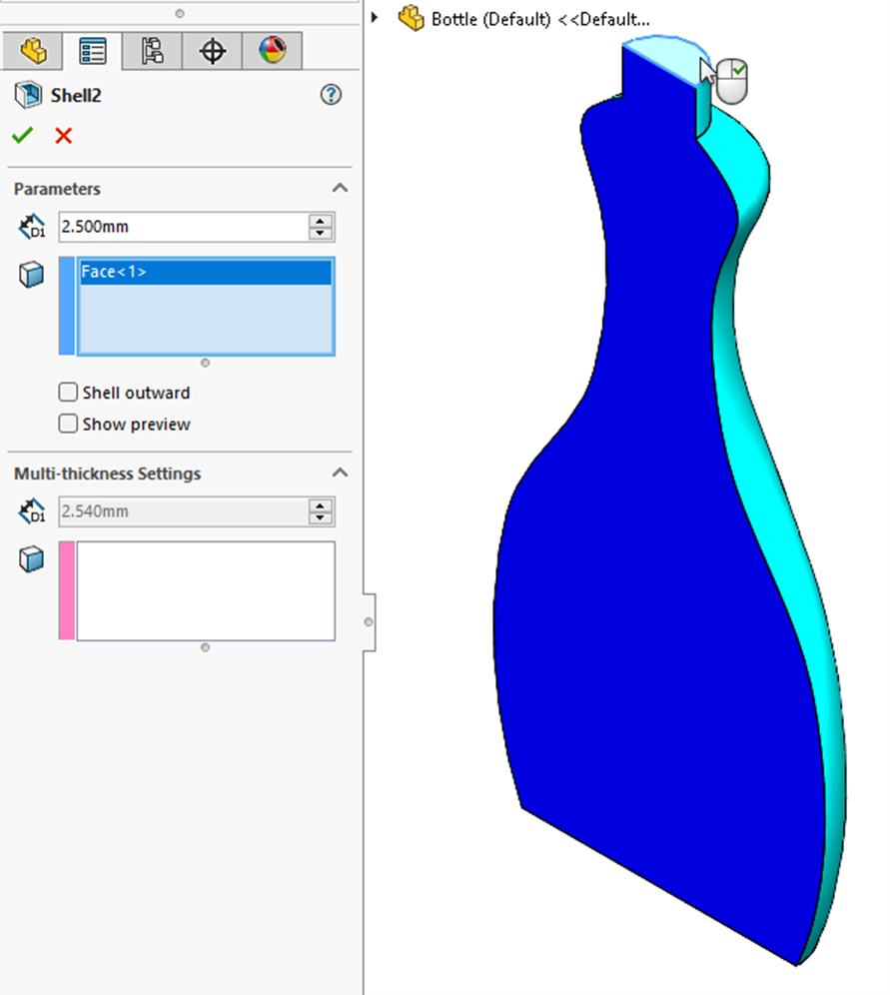Viewport: 890px width, 995px height.
Task: Click the Bottle part icon in flyout tree
Action: point(412,18)
